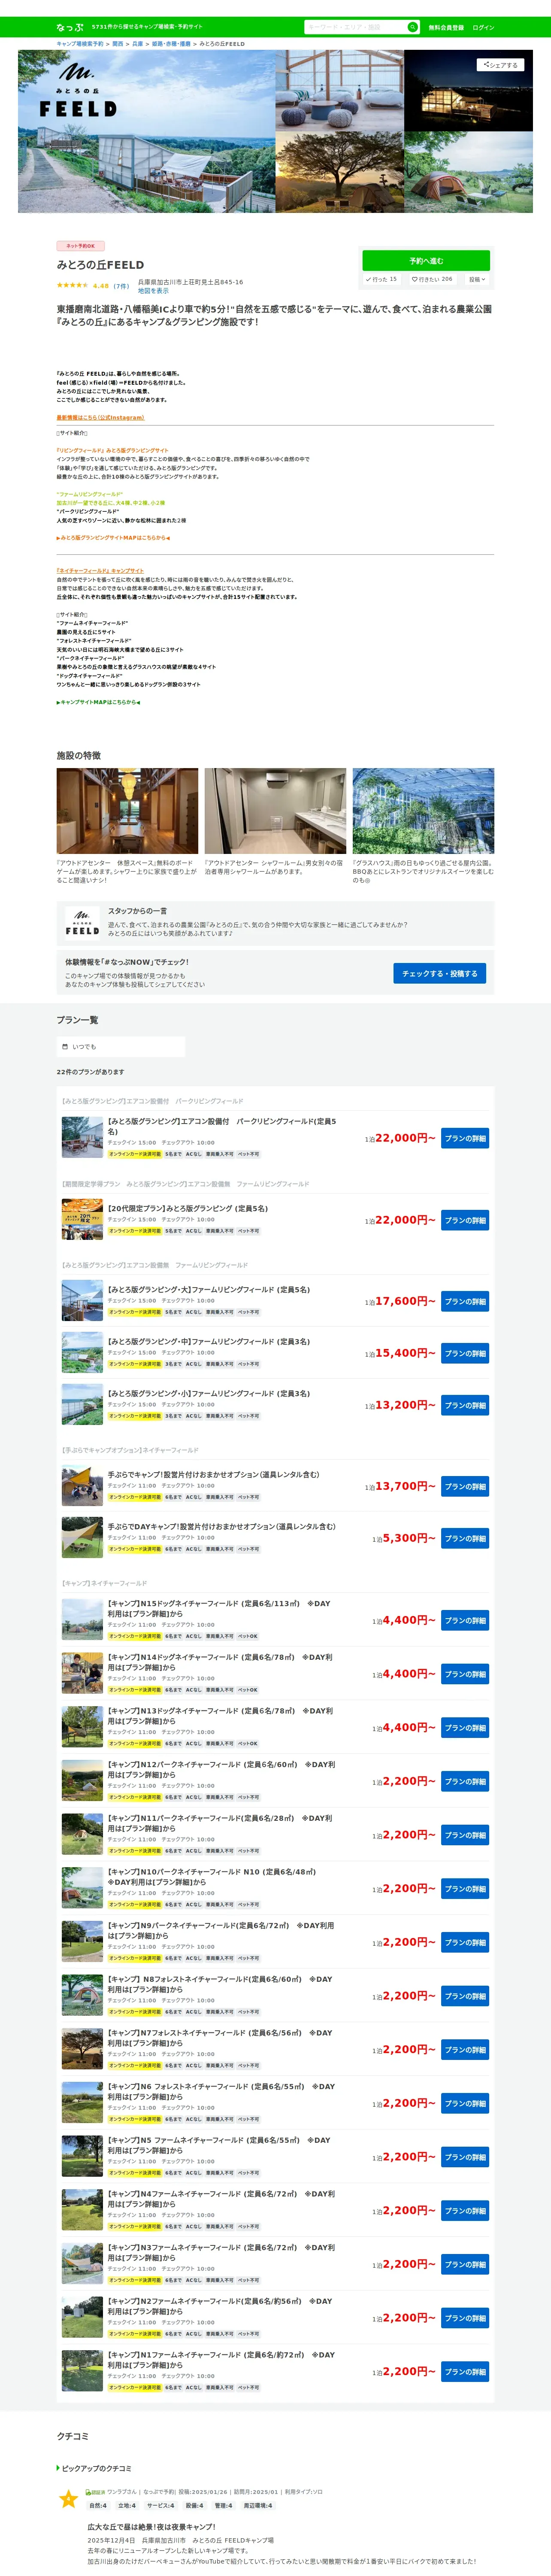Click the calendar icon in いつでも field
The image size is (551, 2576).
pos(65,1047)
